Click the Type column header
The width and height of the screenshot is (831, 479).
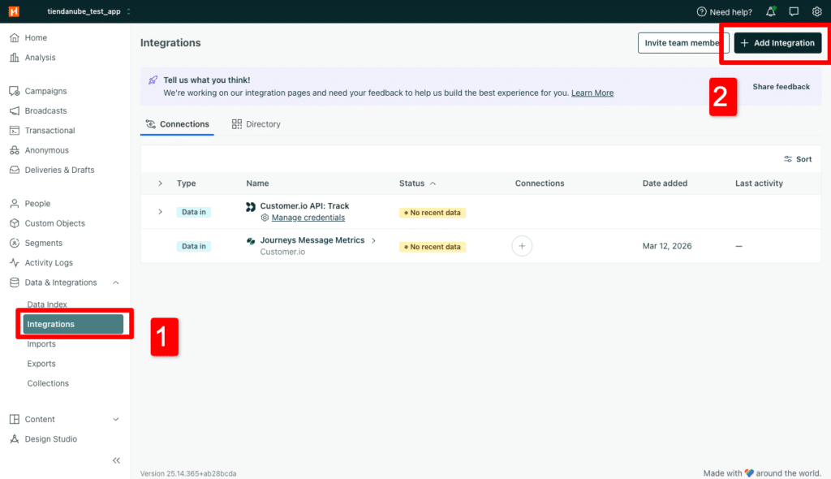(x=186, y=183)
